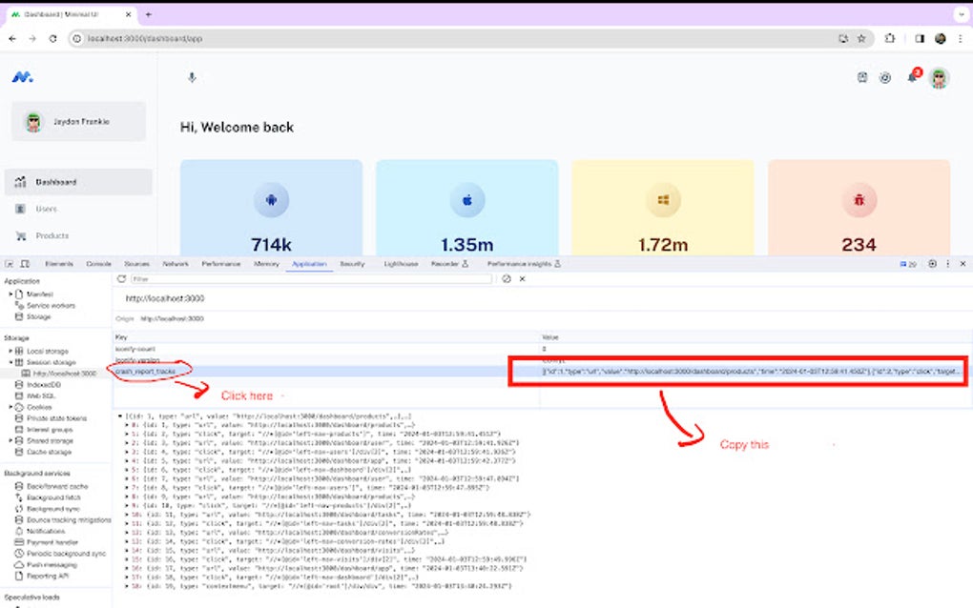Expand the Shared storage tree entry
The image size is (973, 608).
click(x=9, y=438)
